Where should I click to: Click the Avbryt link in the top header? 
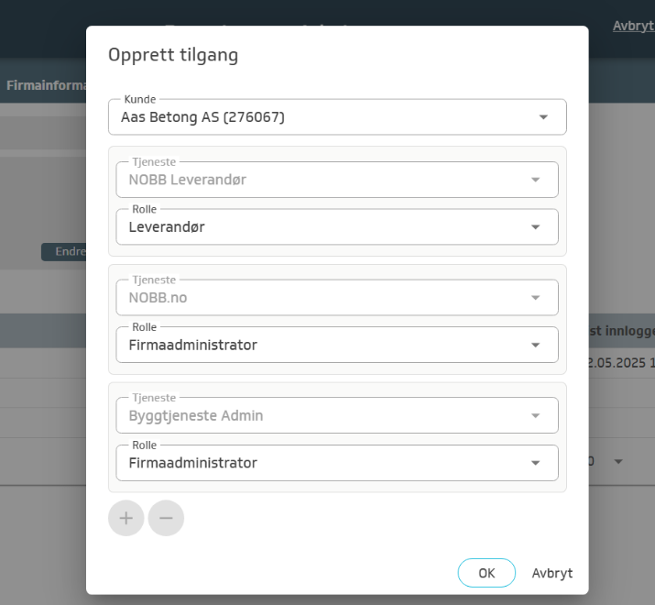pyautogui.click(x=633, y=27)
